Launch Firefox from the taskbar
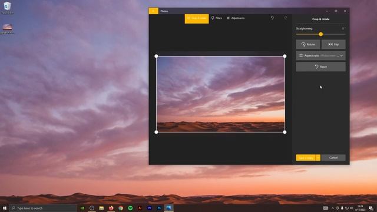The width and height of the screenshot is (377, 212). 111,208
